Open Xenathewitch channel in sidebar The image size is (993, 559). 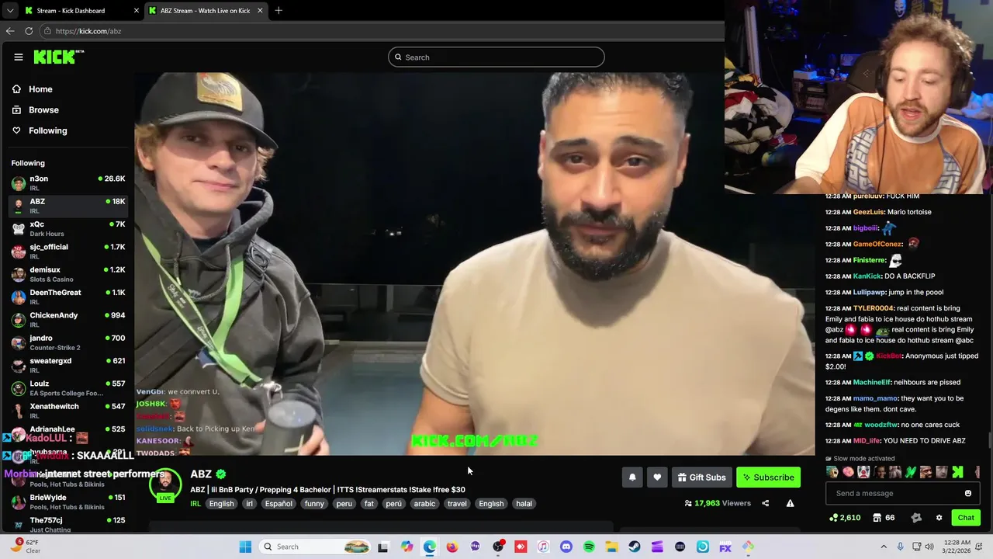point(68,411)
